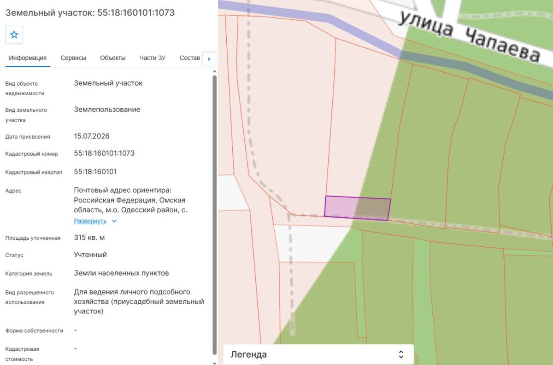Click area value 315 кв. м
The height and width of the screenshot is (365, 553).
click(x=89, y=238)
